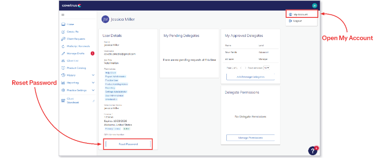
Task: Select My Account menu item
Action: point(301,15)
